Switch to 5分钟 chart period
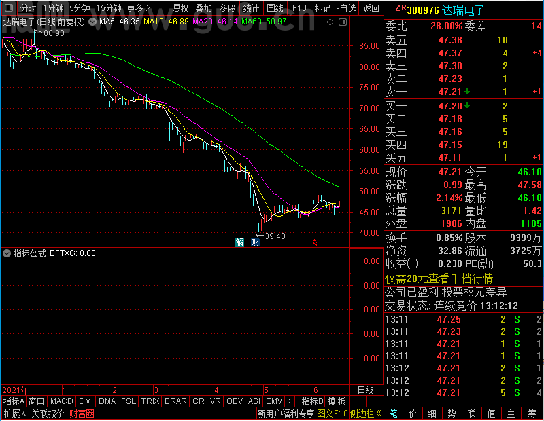Image resolution: width=544 pixels, height=421 pixels. pyautogui.click(x=80, y=8)
